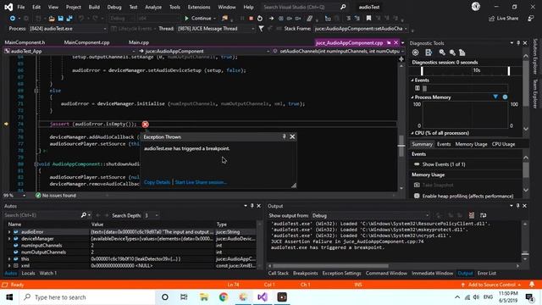Expand the deviceManager variable in Autos
The height and width of the screenshot is (305, 542).
pos(9,239)
